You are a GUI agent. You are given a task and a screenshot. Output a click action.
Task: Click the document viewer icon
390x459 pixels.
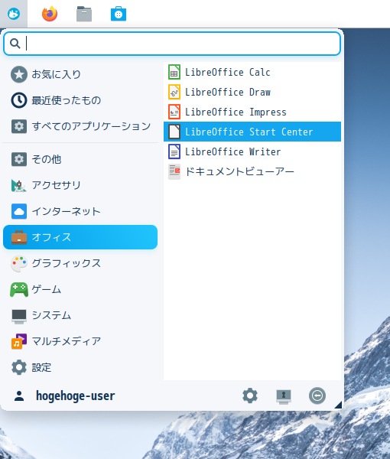(x=174, y=171)
